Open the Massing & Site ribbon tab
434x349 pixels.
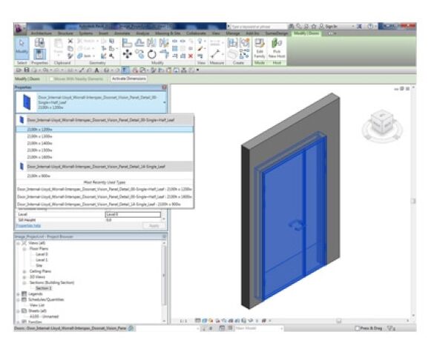pyautogui.click(x=168, y=33)
